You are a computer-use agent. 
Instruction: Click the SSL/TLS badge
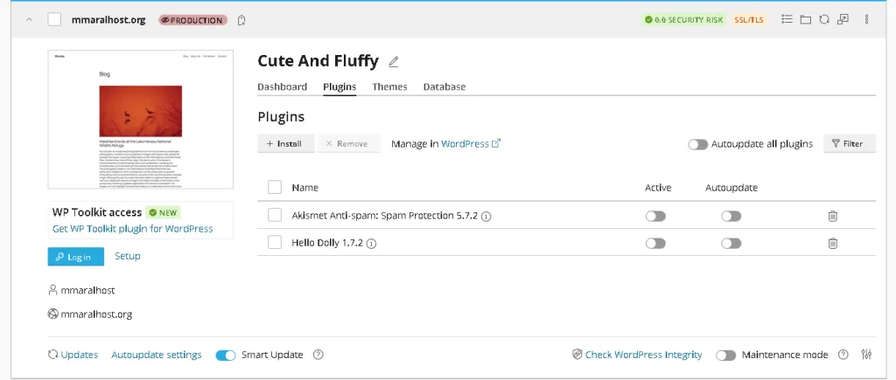click(x=749, y=20)
